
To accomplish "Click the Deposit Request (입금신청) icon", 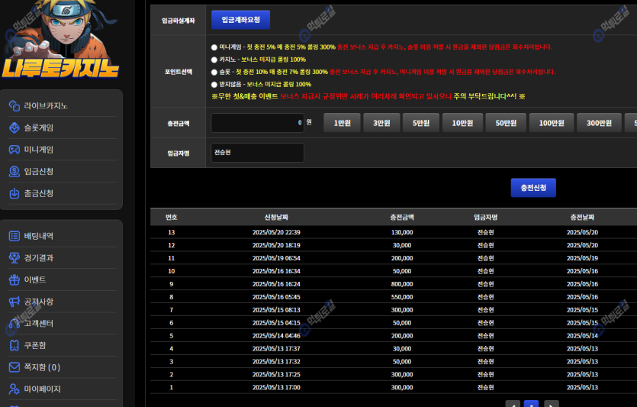I will (14, 171).
